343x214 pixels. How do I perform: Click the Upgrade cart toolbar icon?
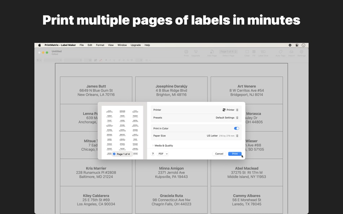[196, 52]
